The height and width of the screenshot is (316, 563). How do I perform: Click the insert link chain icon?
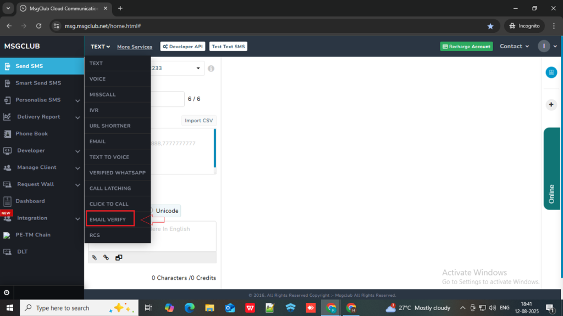click(106, 258)
